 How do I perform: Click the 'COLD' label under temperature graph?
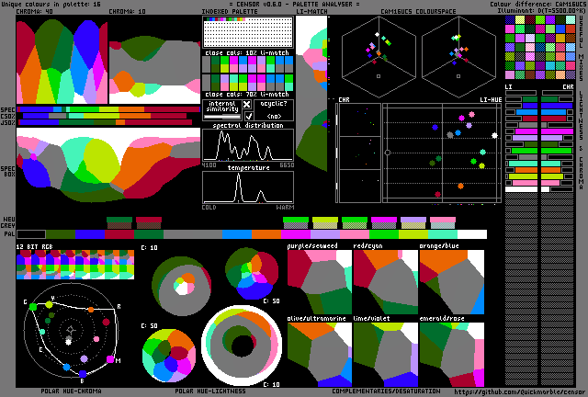click(209, 208)
